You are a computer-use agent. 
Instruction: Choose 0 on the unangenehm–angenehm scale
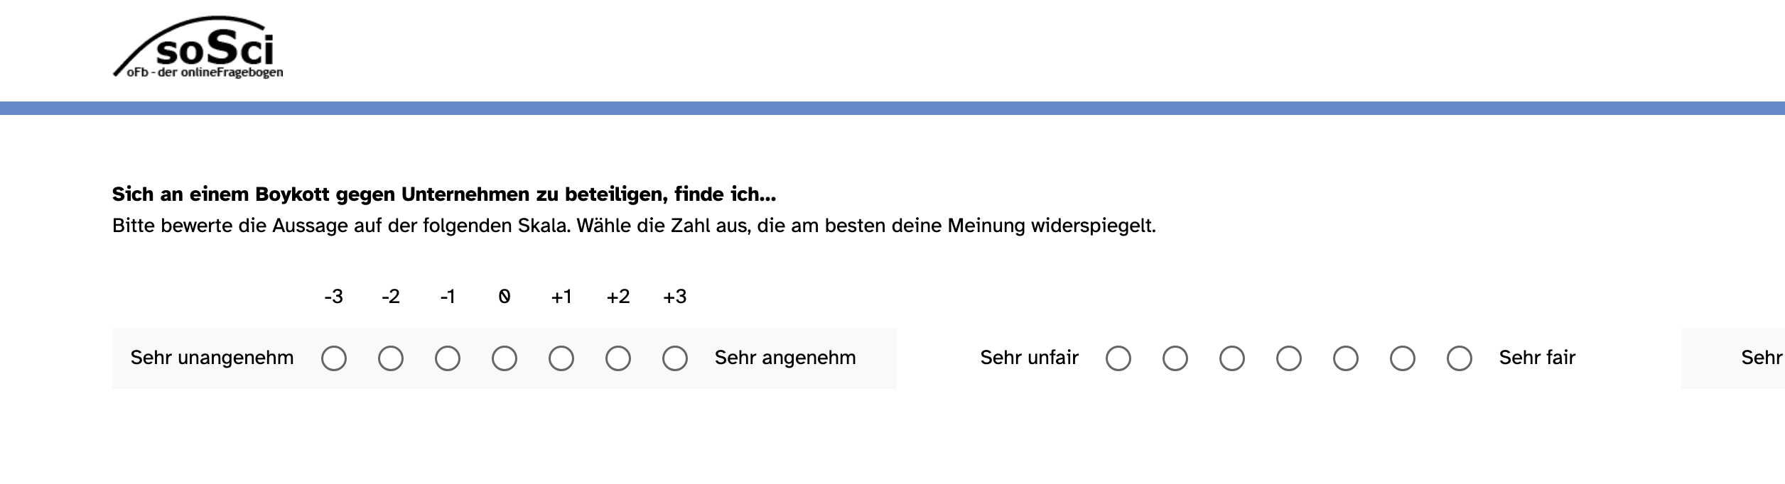(x=505, y=358)
